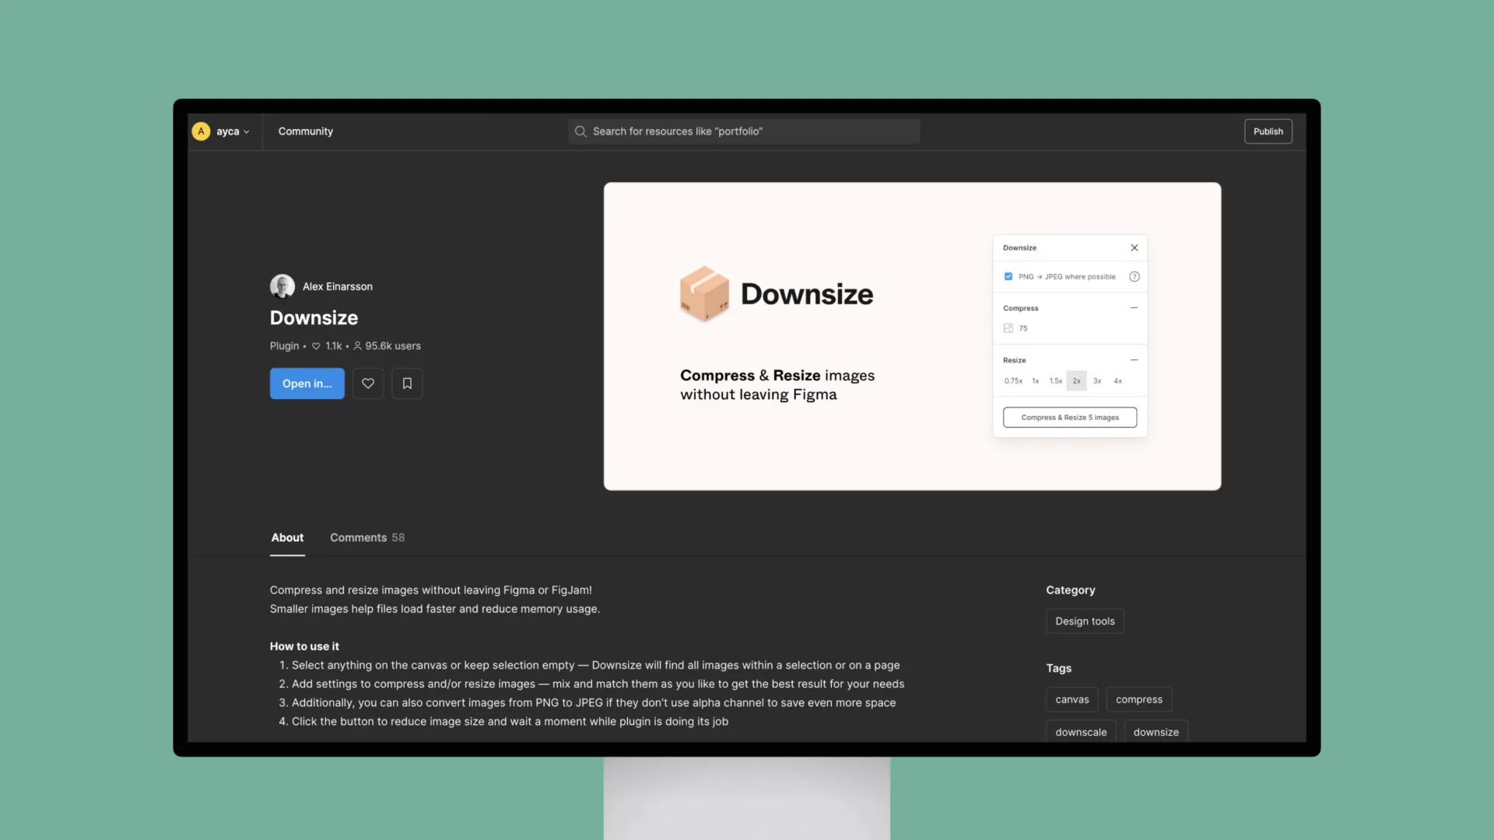
Task: Click the search magnifier icon in navbar
Action: pyautogui.click(x=580, y=131)
